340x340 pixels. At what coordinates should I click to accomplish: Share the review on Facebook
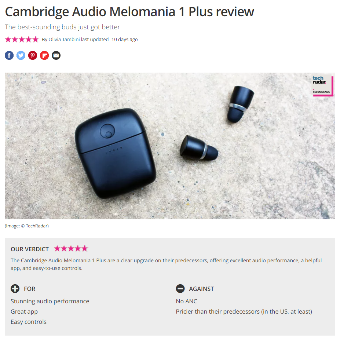[x=9, y=55]
